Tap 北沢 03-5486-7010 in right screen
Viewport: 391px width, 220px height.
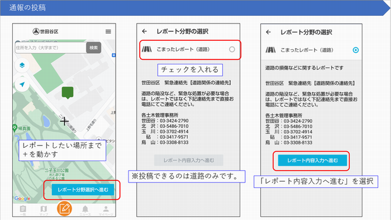(289, 127)
